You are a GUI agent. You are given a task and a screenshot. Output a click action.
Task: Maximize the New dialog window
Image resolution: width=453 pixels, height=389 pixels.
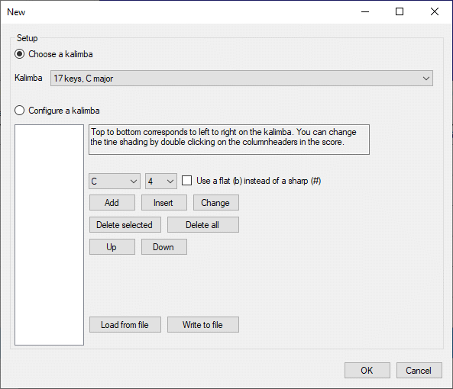point(400,12)
